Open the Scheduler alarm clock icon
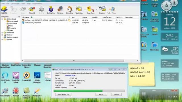 click(70, 10)
